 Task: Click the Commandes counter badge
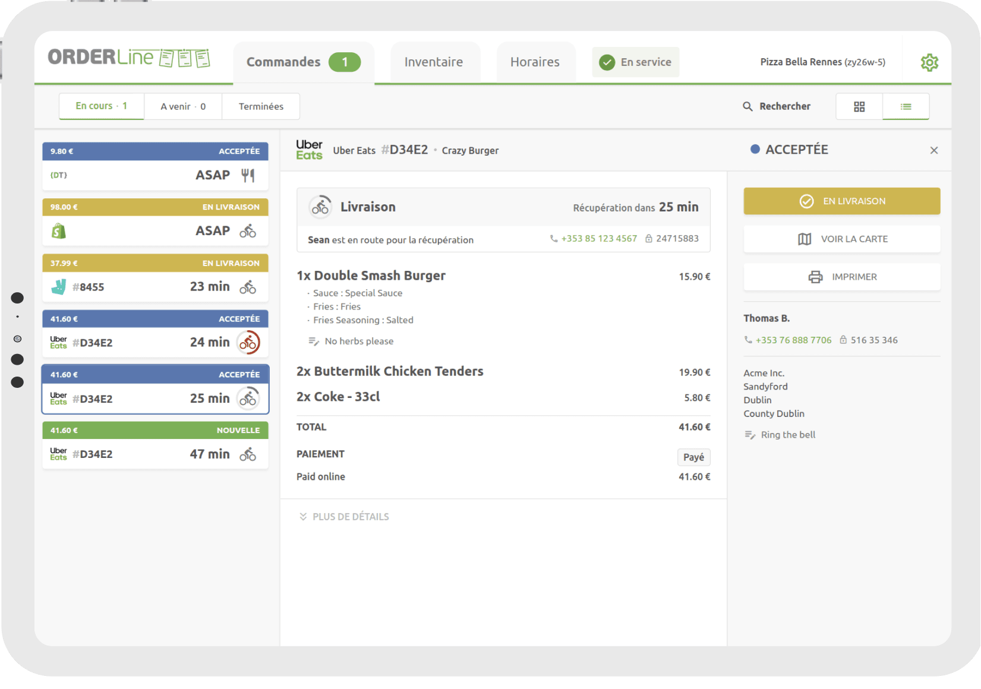click(x=345, y=61)
